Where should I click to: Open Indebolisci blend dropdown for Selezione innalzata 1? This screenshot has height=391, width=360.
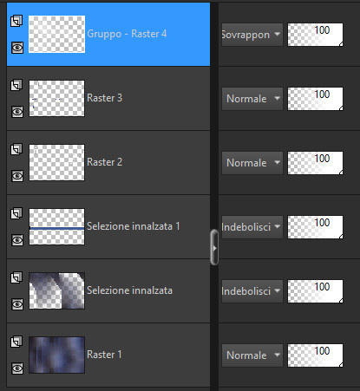252,227
